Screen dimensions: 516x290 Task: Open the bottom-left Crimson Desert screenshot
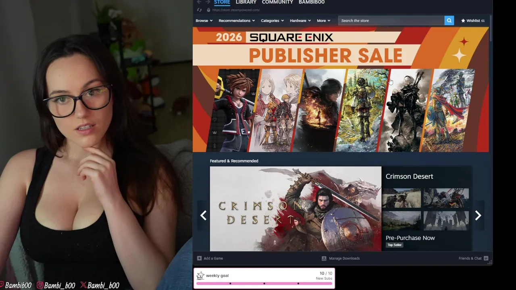tap(402, 221)
